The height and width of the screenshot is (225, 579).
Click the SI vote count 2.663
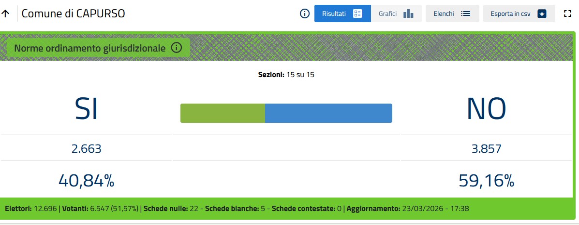pyautogui.click(x=86, y=149)
